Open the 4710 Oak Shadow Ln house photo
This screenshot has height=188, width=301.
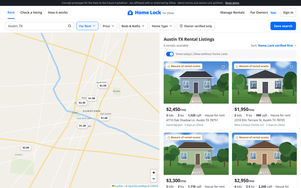pyautogui.click(x=196, y=82)
